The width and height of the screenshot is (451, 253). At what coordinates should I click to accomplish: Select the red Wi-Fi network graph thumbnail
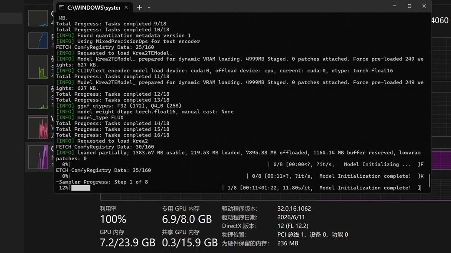(38, 127)
